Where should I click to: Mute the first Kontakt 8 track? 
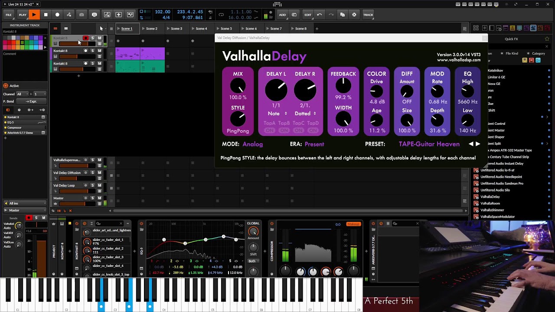coord(99,38)
